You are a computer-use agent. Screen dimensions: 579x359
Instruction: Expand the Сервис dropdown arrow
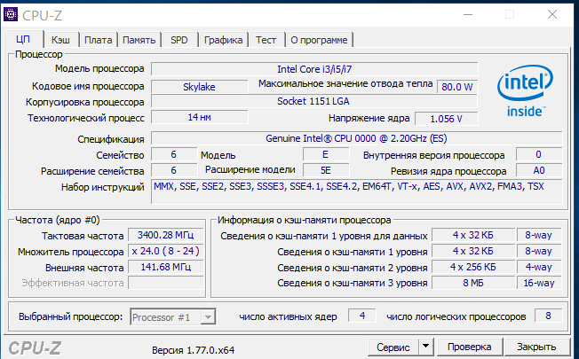(x=425, y=347)
